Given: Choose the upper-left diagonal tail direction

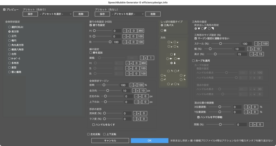Looking at the screenshot, I should click(x=169, y=42).
